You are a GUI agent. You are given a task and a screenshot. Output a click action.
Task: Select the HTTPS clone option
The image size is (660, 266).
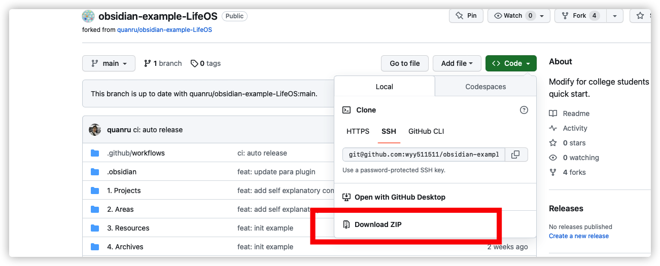pyautogui.click(x=358, y=131)
